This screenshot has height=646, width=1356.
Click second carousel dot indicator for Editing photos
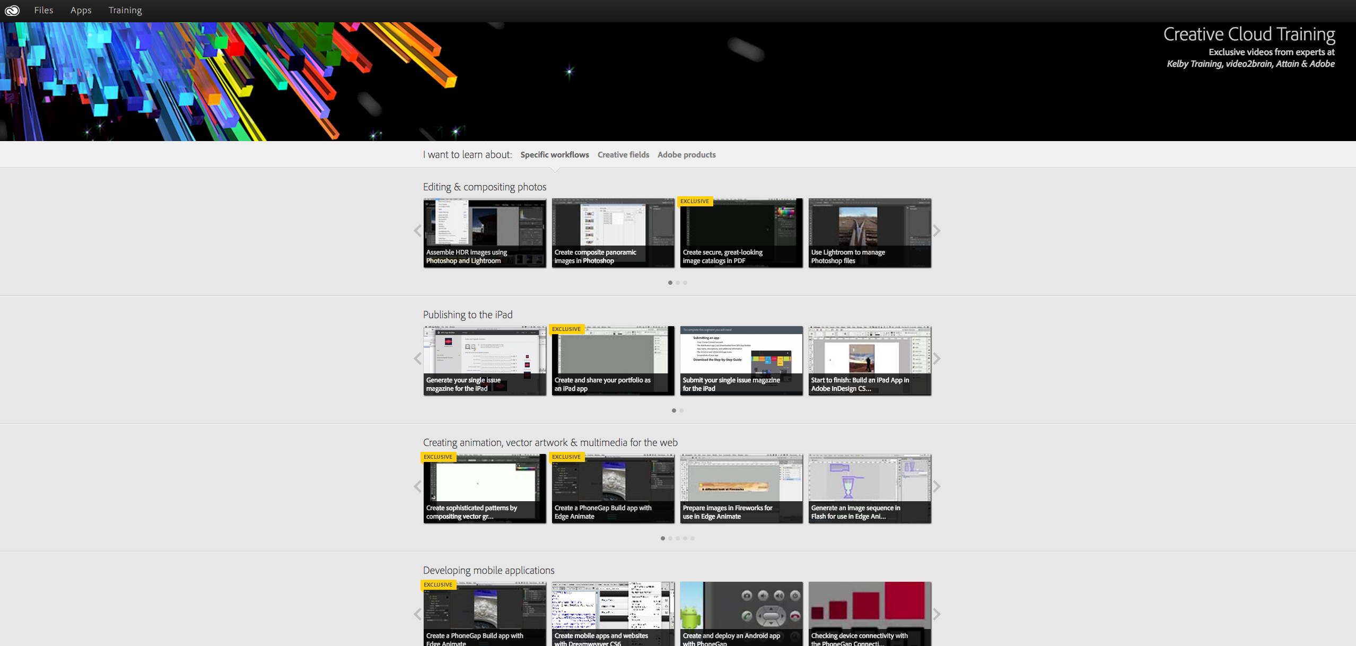(678, 282)
